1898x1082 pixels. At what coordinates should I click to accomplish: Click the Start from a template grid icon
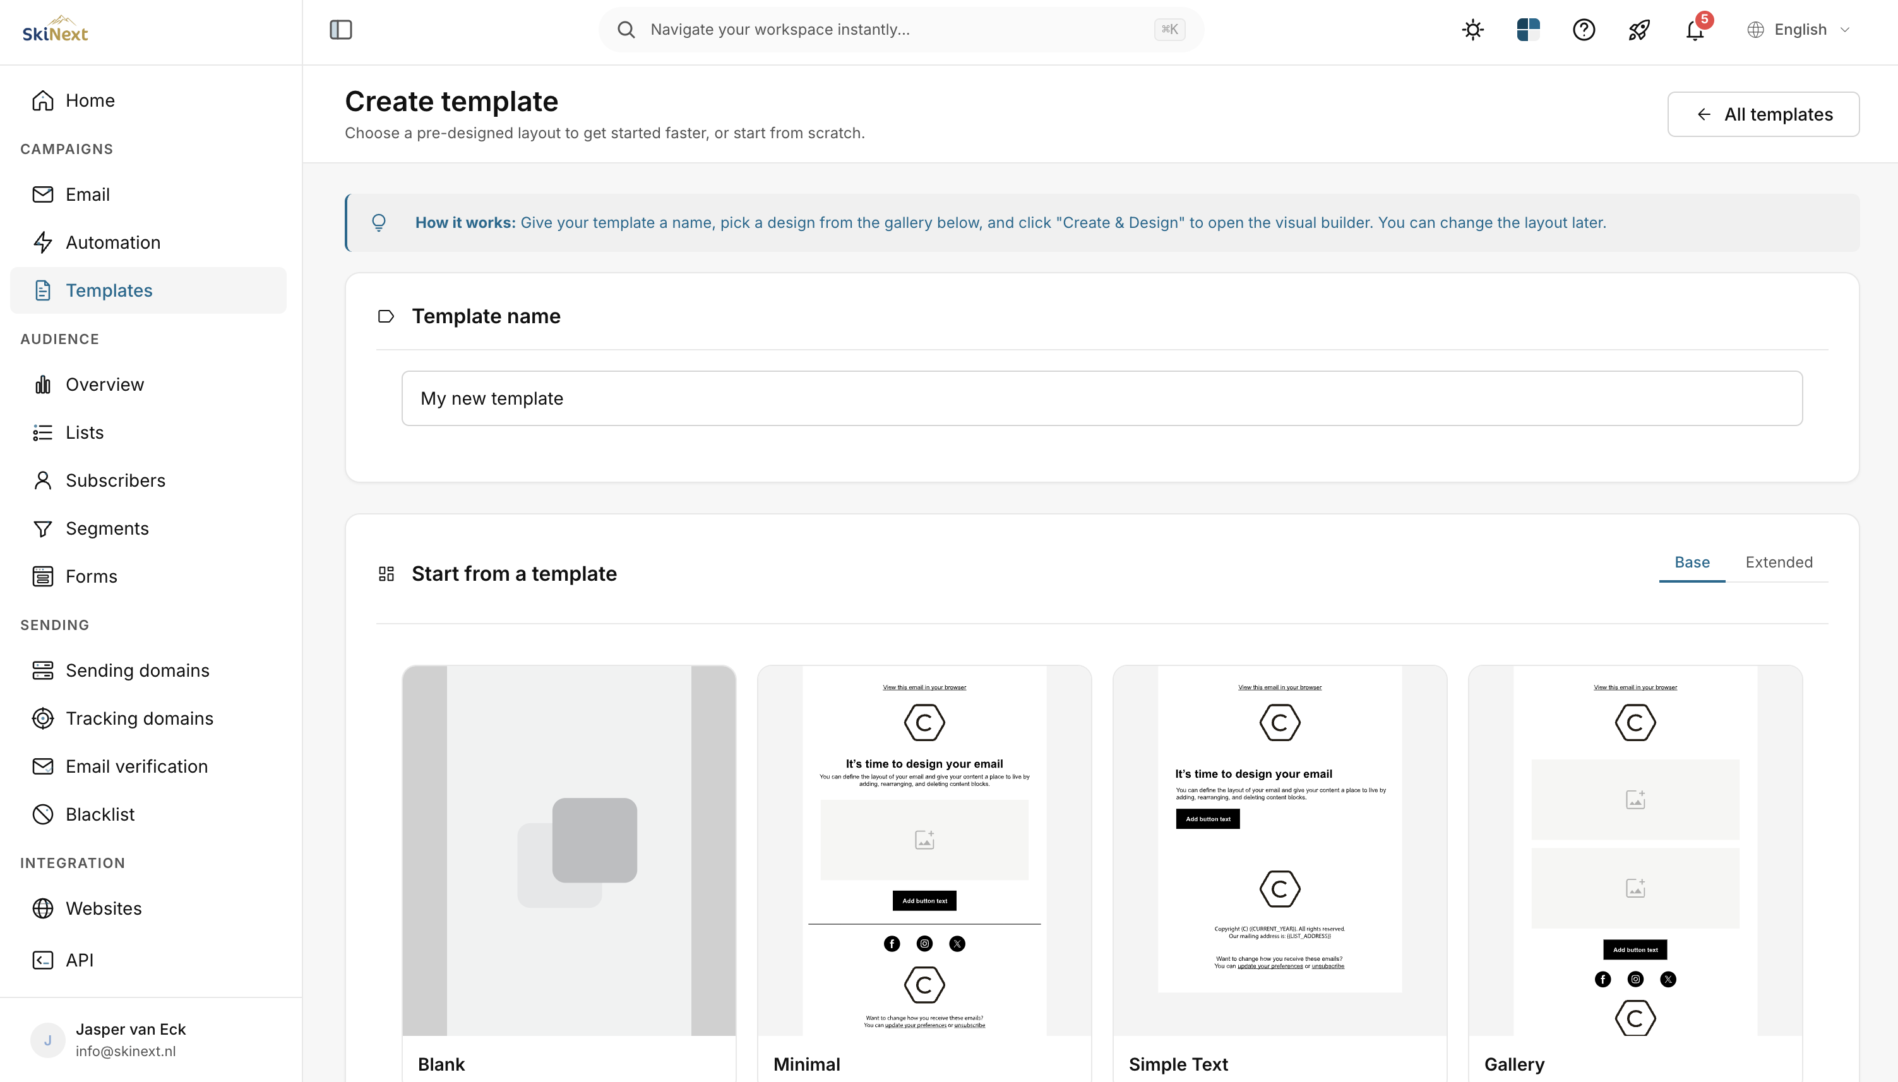pyautogui.click(x=386, y=574)
